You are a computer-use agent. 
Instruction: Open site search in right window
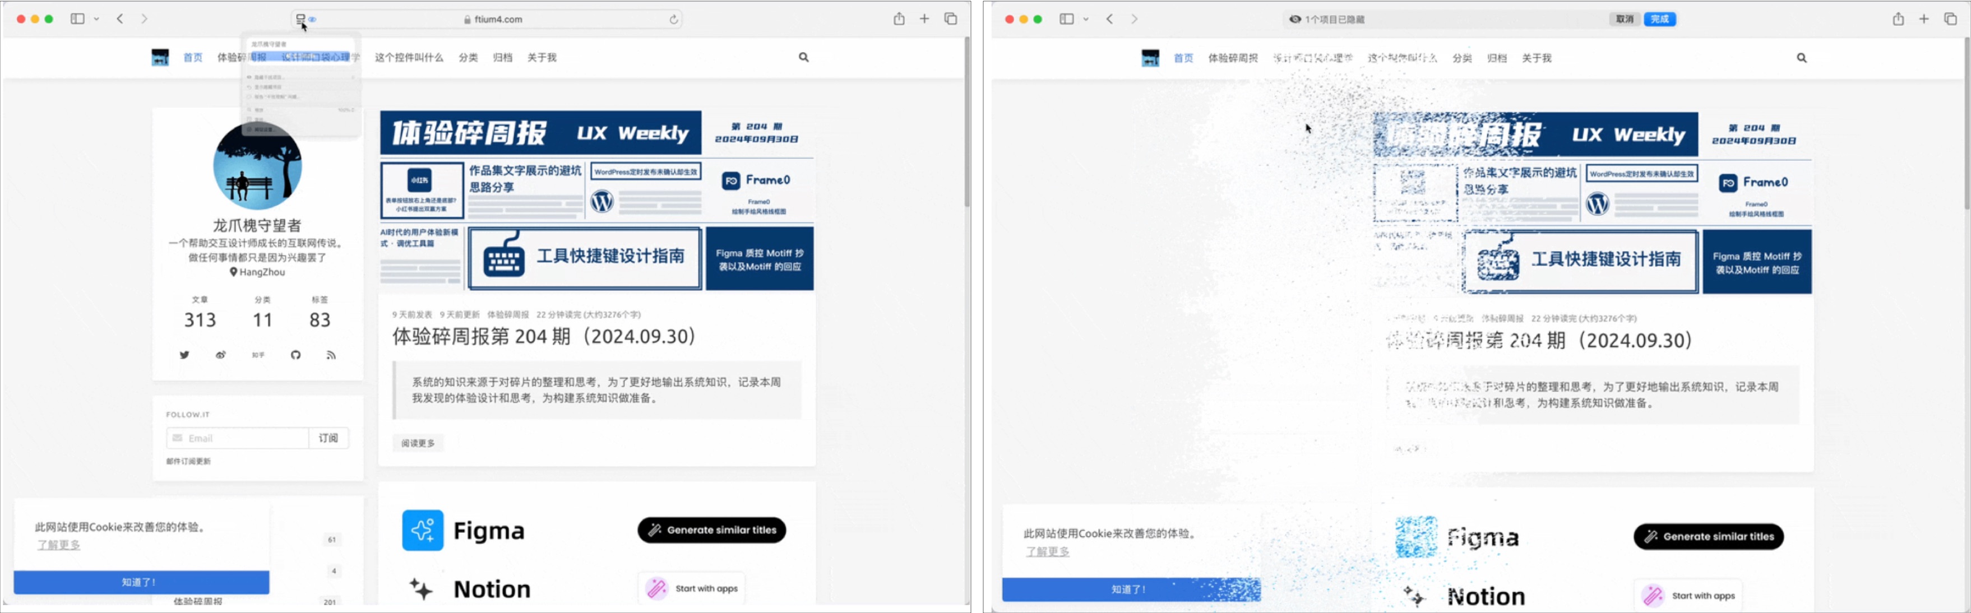1802,58
